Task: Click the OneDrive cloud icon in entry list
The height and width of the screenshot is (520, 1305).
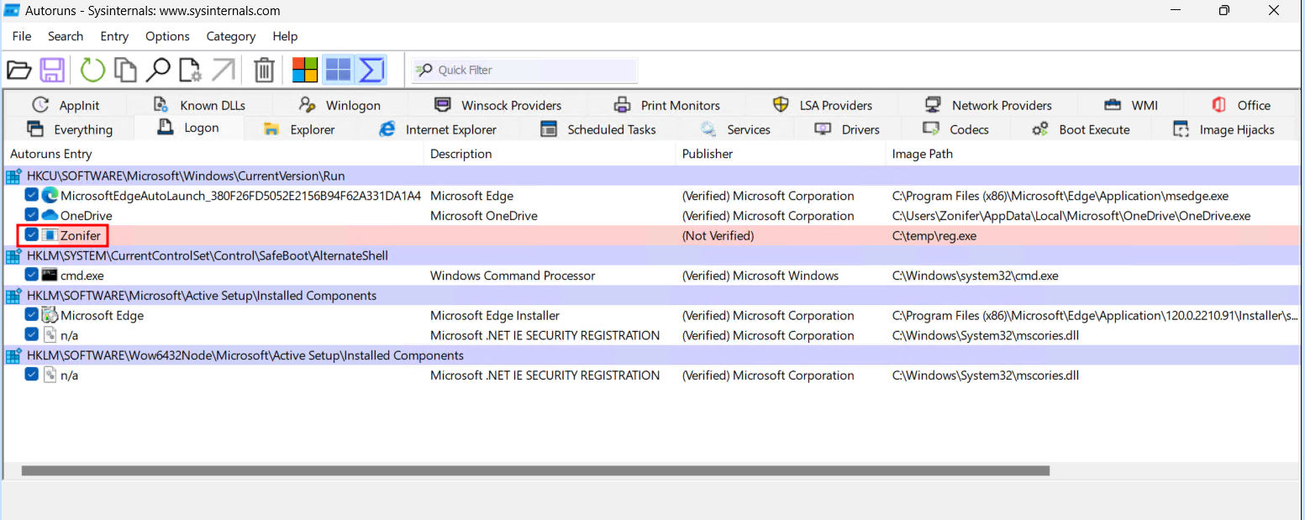Action: click(x=50, y=216)
